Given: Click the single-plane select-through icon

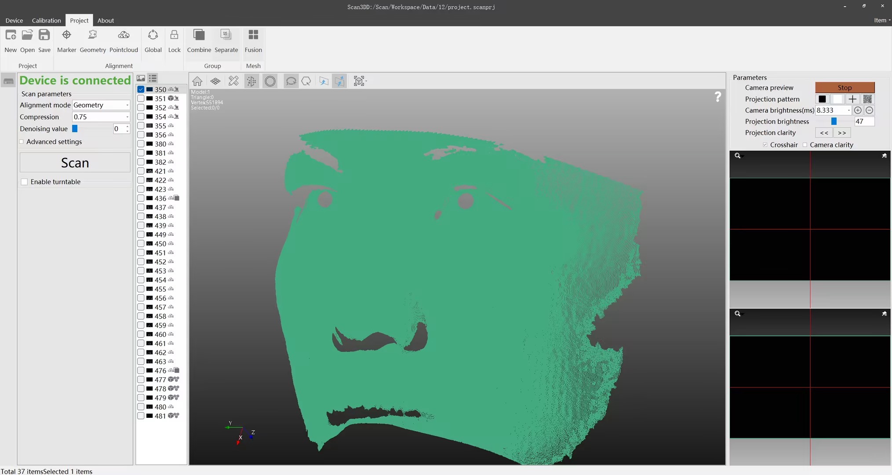Looking at the screenshot, I should pos(324,81).
